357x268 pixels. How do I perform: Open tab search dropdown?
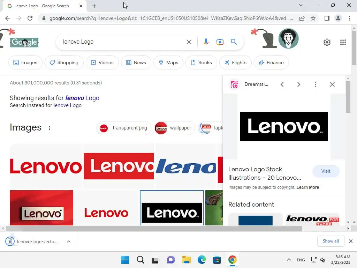(x=301, y=5)
